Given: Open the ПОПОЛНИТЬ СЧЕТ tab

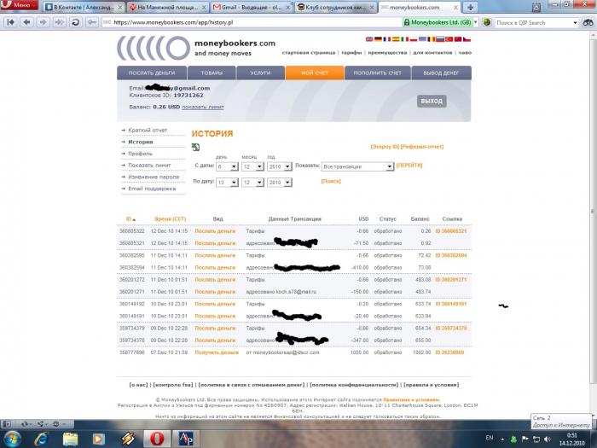Looking at the screenshot, I should tap(377, 73).
